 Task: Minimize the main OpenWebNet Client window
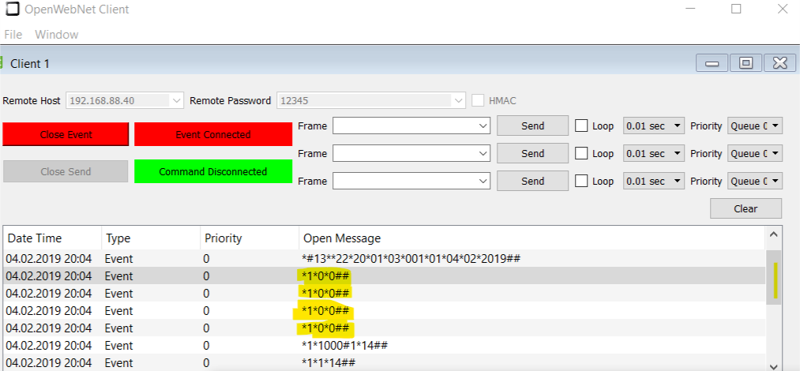click(689, 9)
